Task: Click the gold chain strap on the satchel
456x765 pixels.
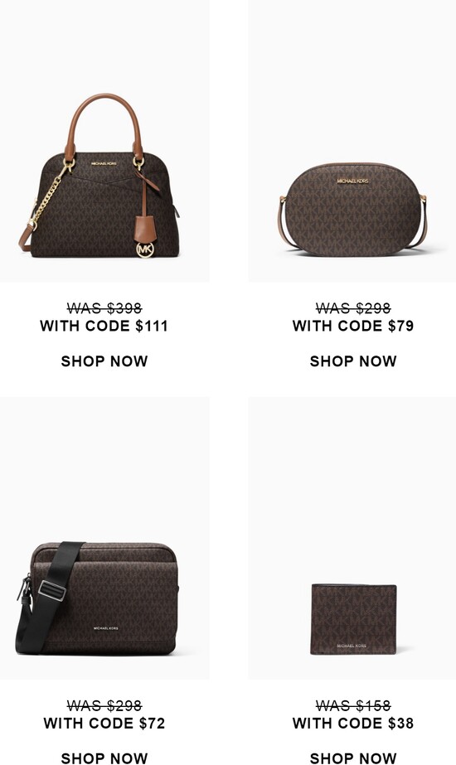Action: (x=49, y=195)
